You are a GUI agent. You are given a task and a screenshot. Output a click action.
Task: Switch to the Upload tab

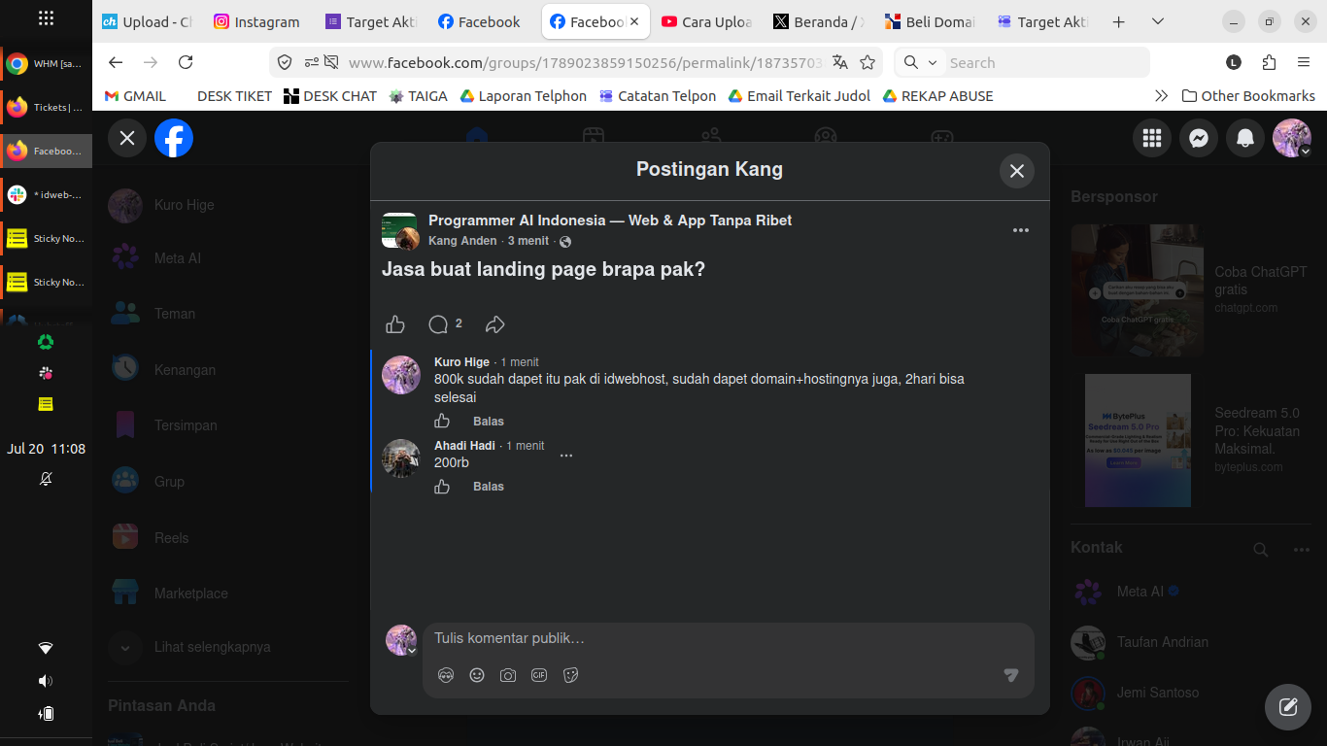[146, 21]
